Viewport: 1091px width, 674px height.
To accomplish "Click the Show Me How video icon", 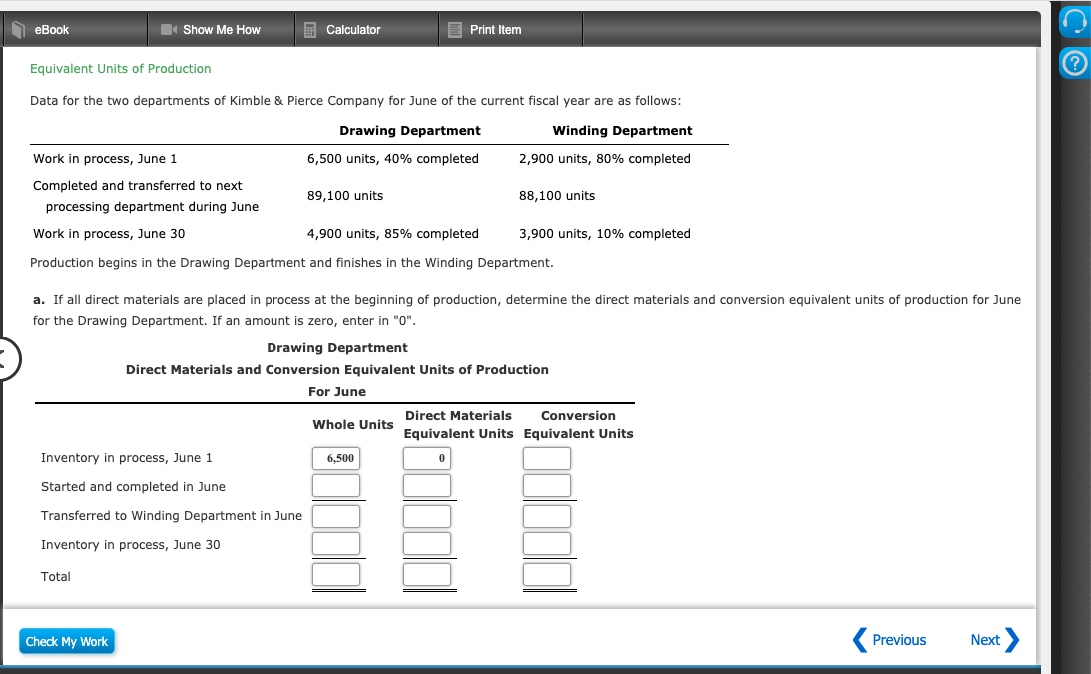I will point(169,29).
